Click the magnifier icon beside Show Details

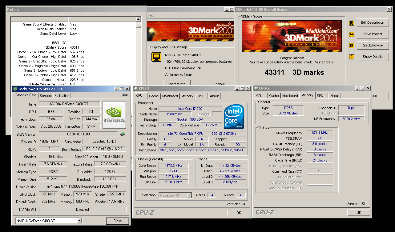point(352,57)
